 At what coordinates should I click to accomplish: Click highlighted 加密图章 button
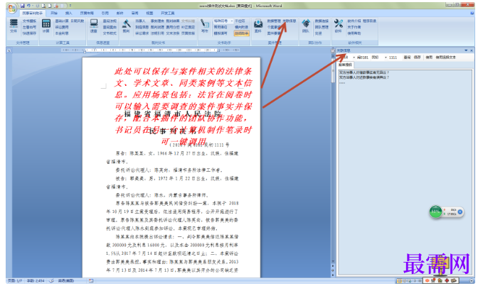point(241,33)
